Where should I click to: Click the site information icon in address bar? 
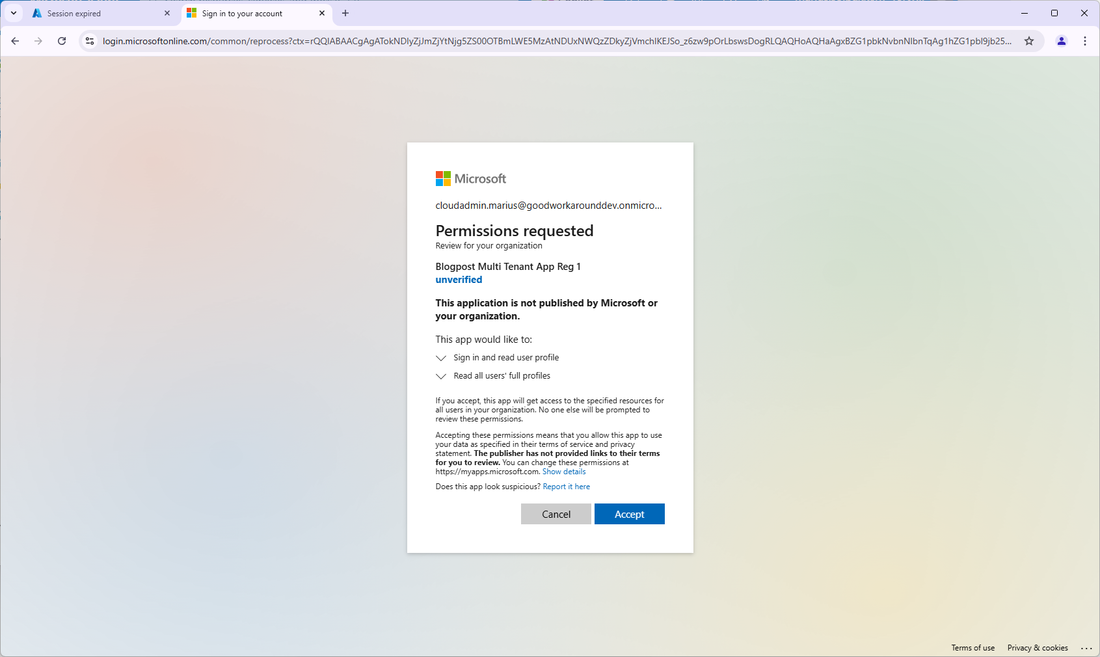click(90, 41)
